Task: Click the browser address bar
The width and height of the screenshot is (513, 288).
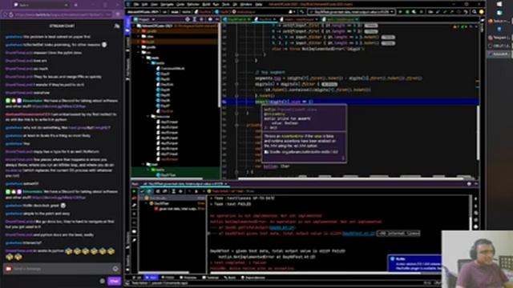Action: tap(58, 14)
